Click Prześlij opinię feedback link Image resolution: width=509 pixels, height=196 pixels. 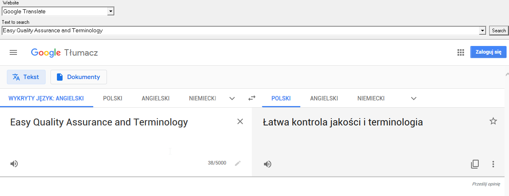pos(486,184)
